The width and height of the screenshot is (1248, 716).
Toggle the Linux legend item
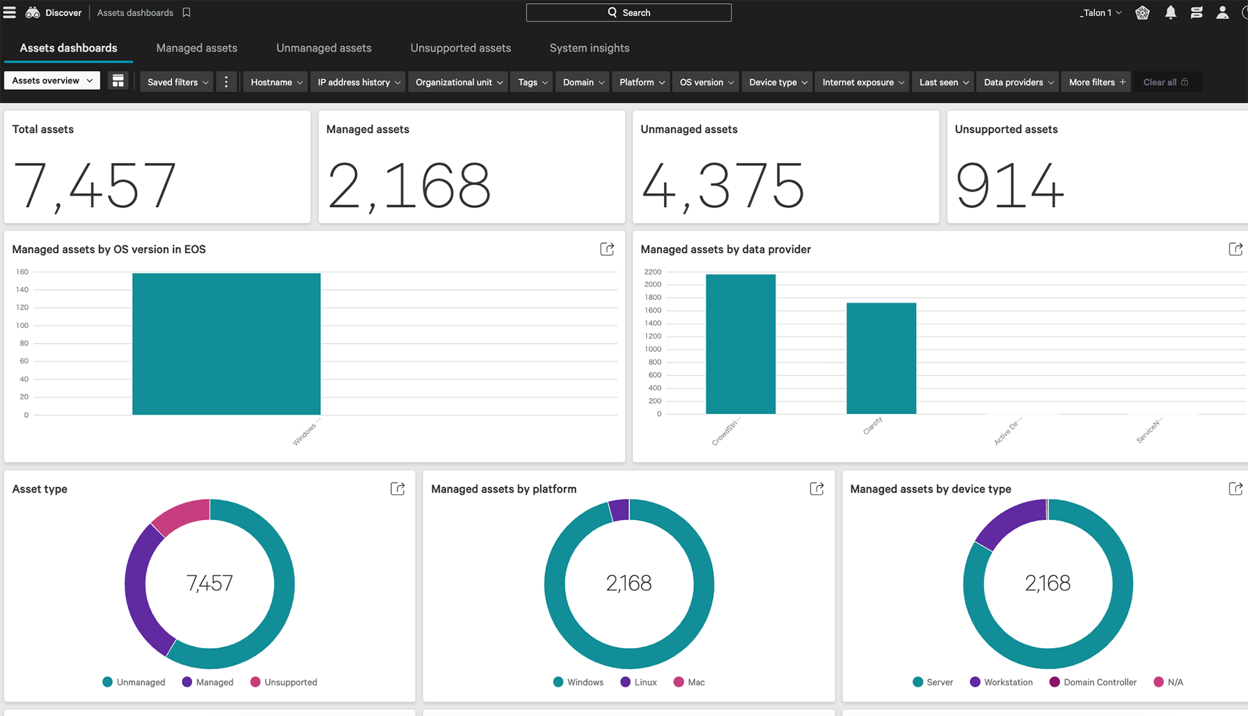pos(638,682)
